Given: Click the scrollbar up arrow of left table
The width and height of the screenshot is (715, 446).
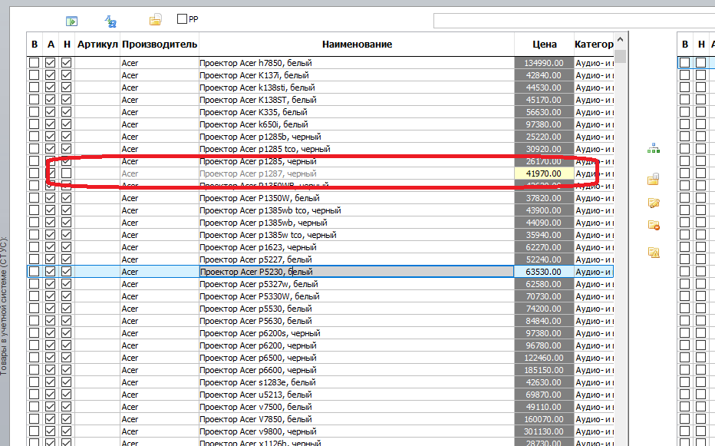Looking at the screenshot, I should pyautogui.click(x=620, y=40).
